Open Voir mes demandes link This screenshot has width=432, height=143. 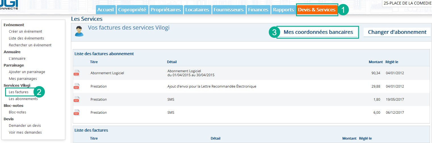pos(25,132)
